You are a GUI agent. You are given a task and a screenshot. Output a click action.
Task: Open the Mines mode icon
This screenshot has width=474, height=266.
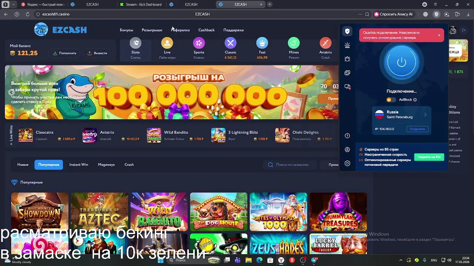[x=294, y=43]
